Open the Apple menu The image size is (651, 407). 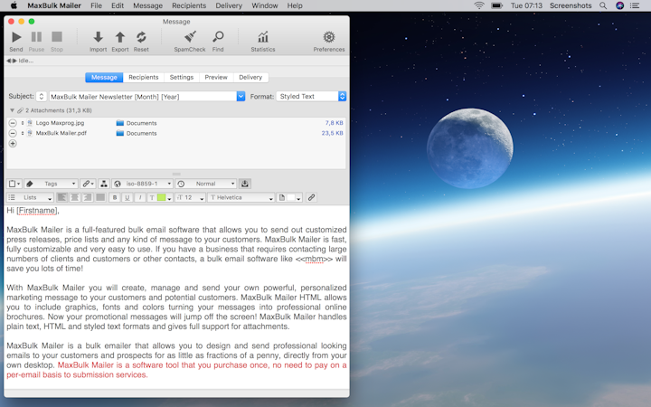pyautogui.click(x=14, y=5)
